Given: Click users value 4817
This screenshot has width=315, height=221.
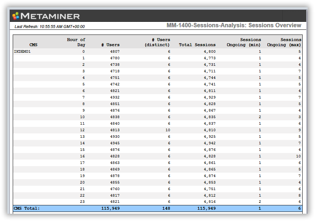Looking at the screenshot, I should pyautogui.click(x=115, y=196).
